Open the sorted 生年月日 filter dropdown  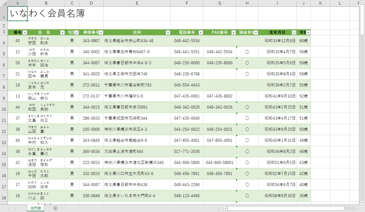click(x=294, y=32)
